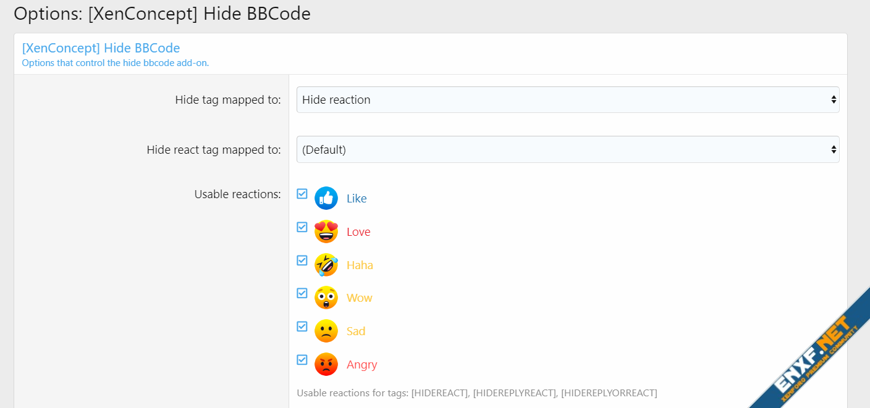Click the Love heart-eyes emoji icon

click(326, 231)
